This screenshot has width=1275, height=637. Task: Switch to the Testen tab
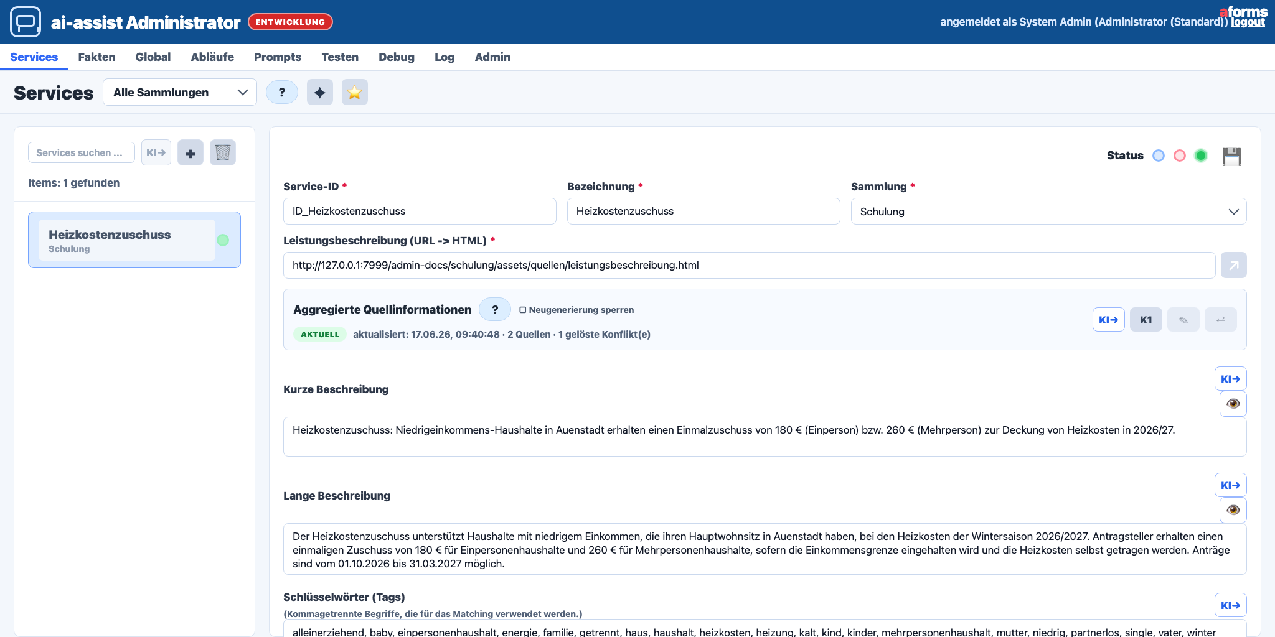[340, 57]
